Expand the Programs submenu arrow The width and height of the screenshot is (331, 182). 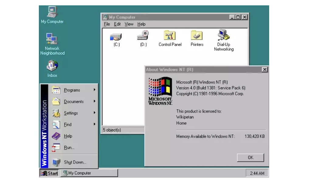(95, 90)
